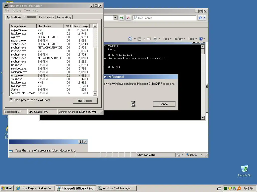Select the alg.exe process row
The height and width of the screenshot is (192, 257).
(50, 37)
